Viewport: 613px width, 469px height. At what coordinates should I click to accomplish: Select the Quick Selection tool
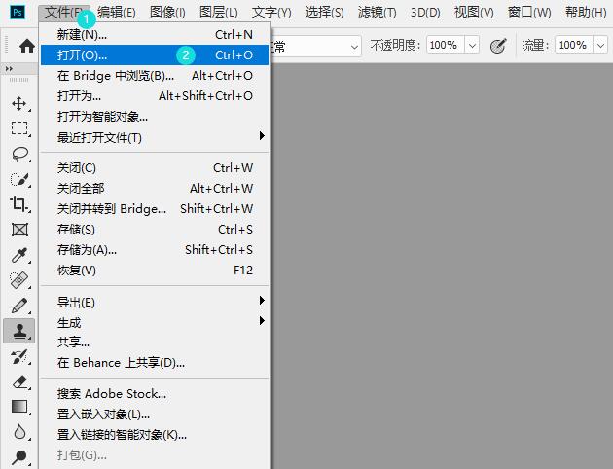click(19, 179)
